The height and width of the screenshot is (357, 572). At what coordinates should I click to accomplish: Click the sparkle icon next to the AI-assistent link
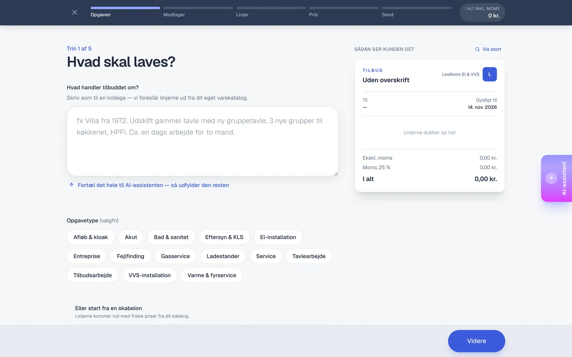tap(71, 185)
